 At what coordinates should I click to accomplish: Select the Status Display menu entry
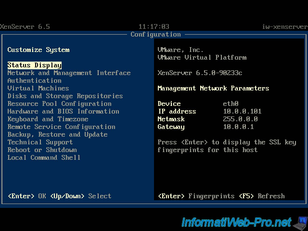34,65
